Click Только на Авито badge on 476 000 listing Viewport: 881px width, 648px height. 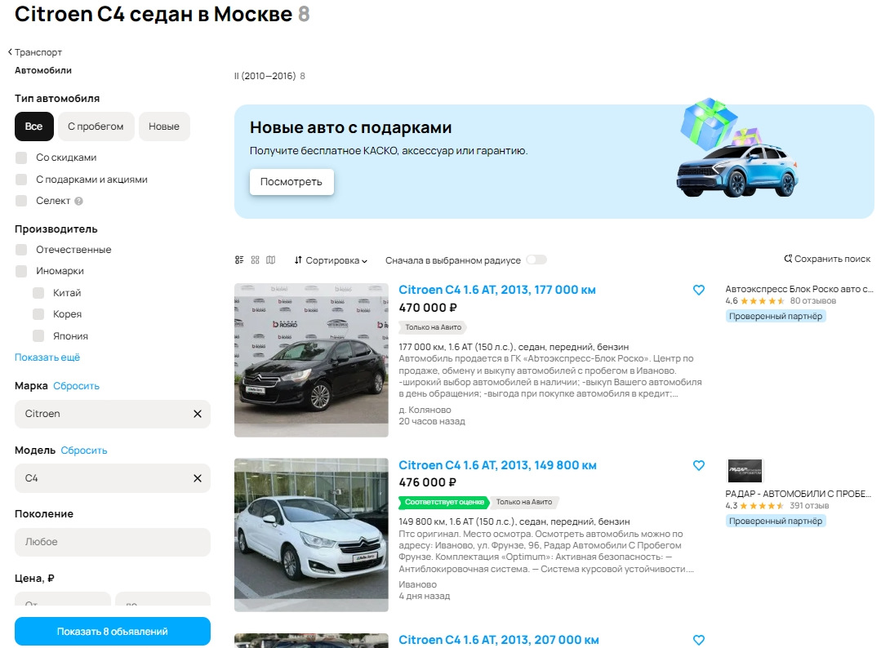[x=524, y=502]
